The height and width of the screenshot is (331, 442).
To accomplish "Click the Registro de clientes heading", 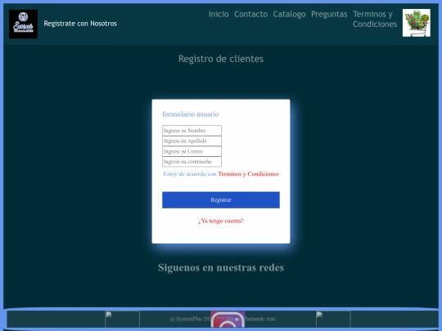I will pos(221,59).
